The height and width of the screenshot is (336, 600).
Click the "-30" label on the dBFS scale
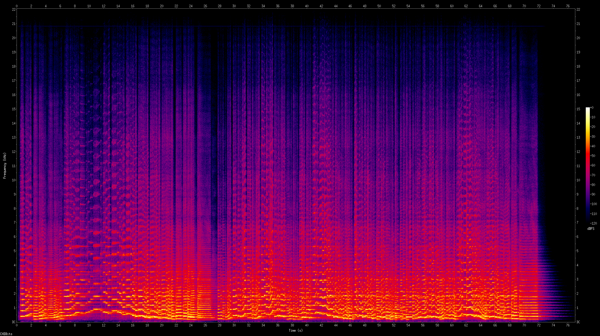tap(593, 137)
